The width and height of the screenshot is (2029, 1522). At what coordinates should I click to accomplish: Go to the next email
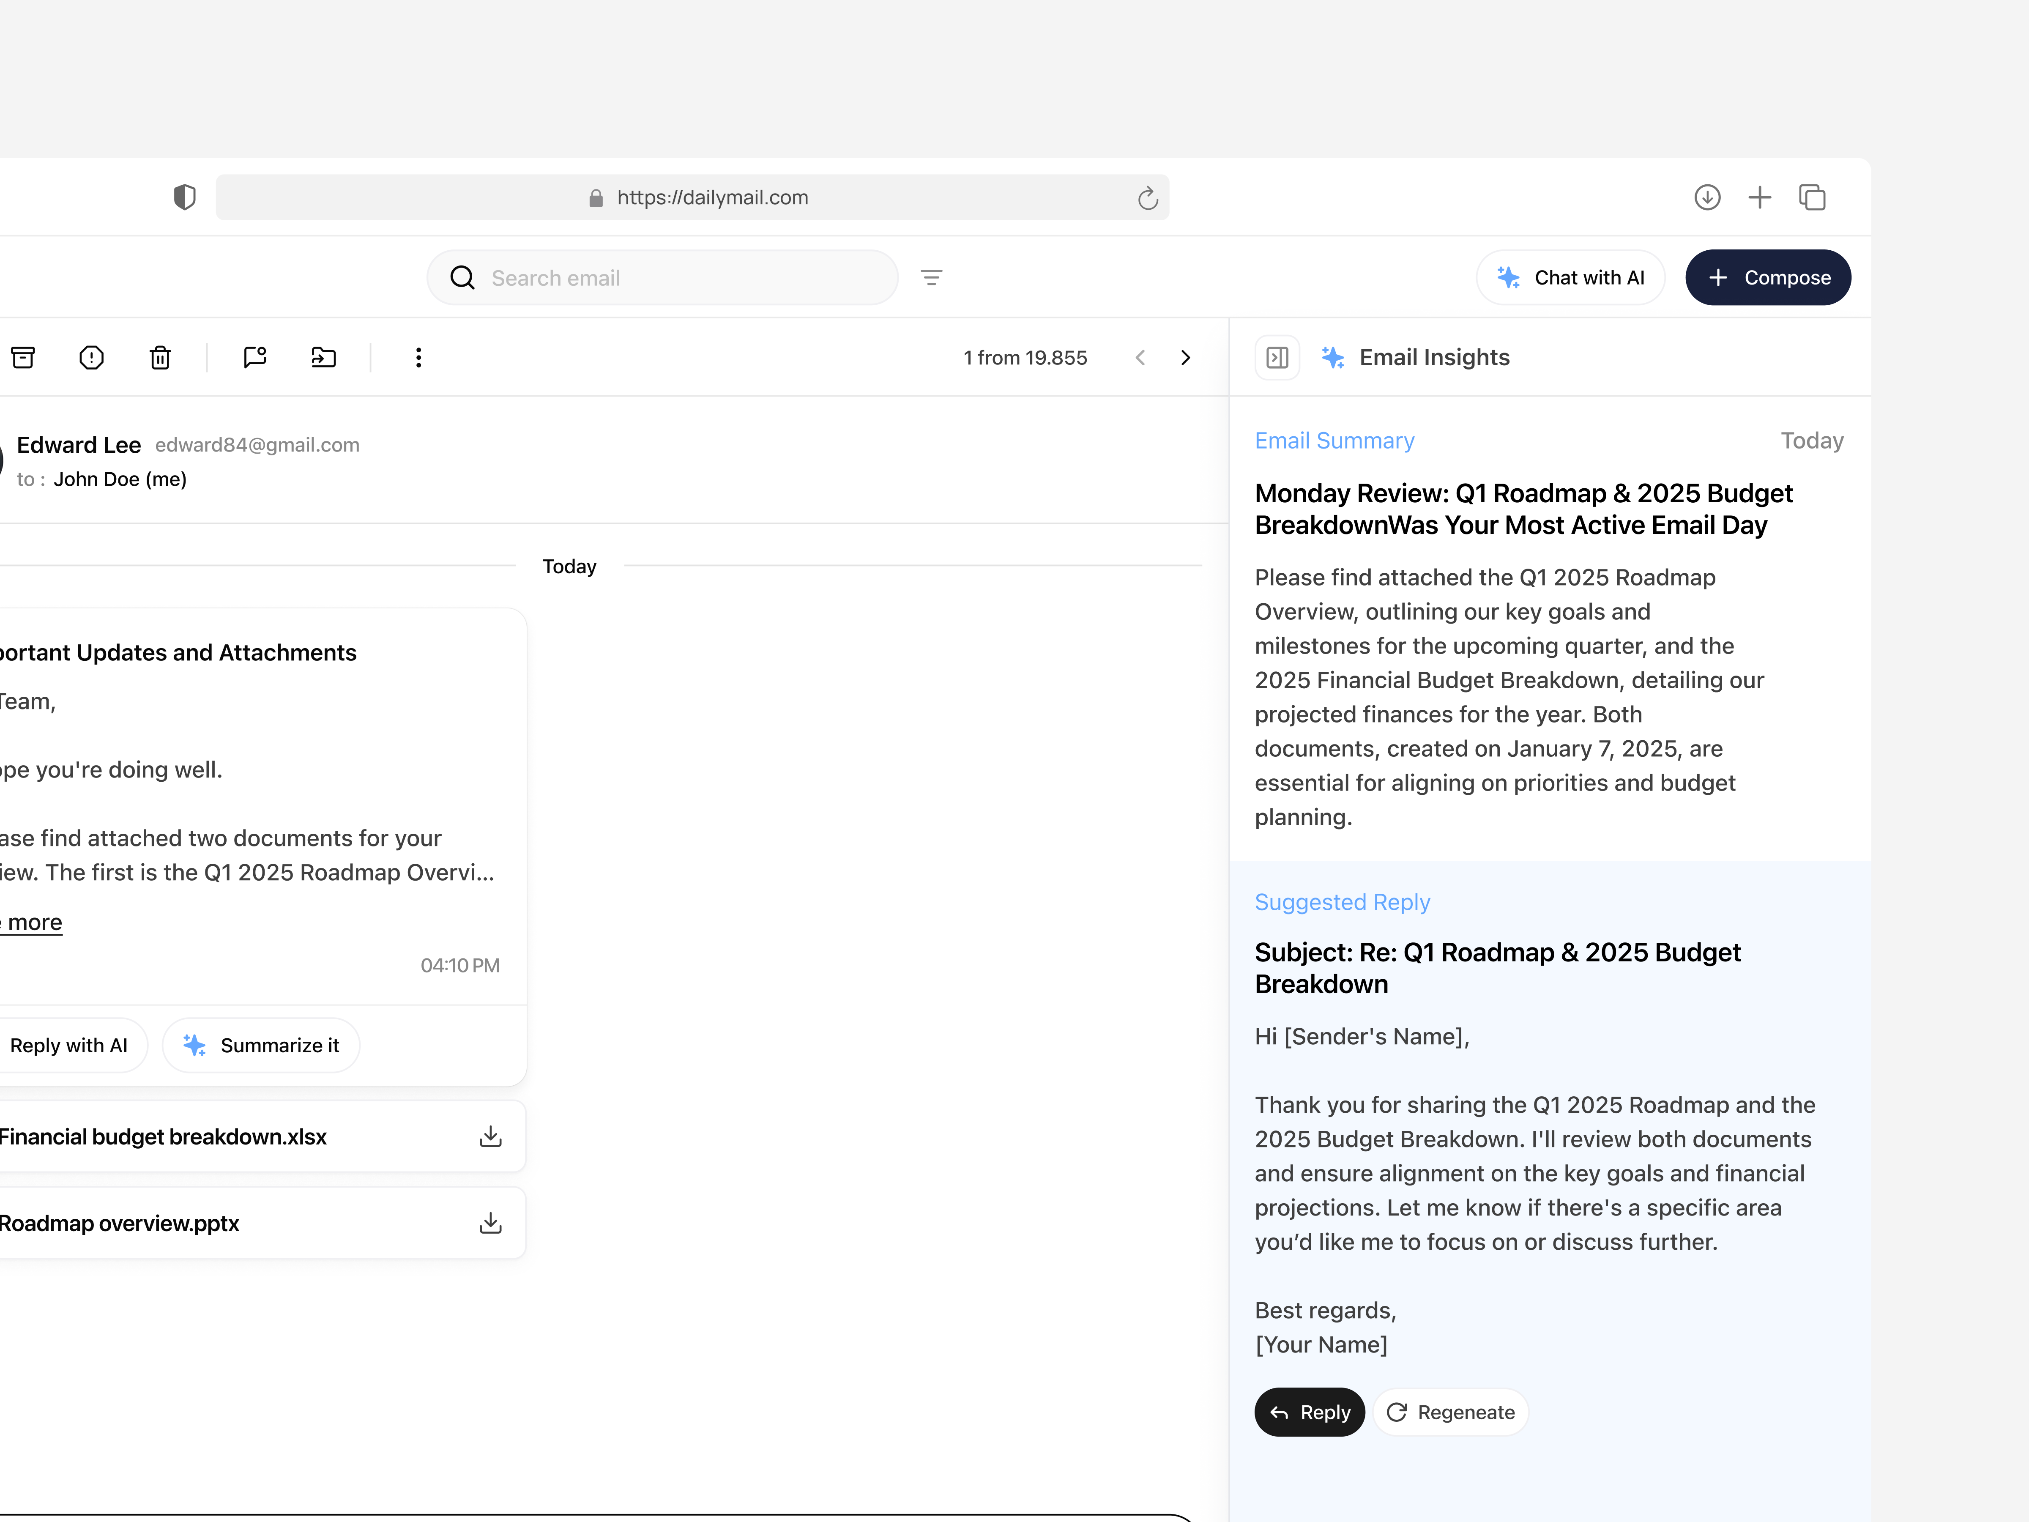pyautogui.click(x=1185, y=358)
